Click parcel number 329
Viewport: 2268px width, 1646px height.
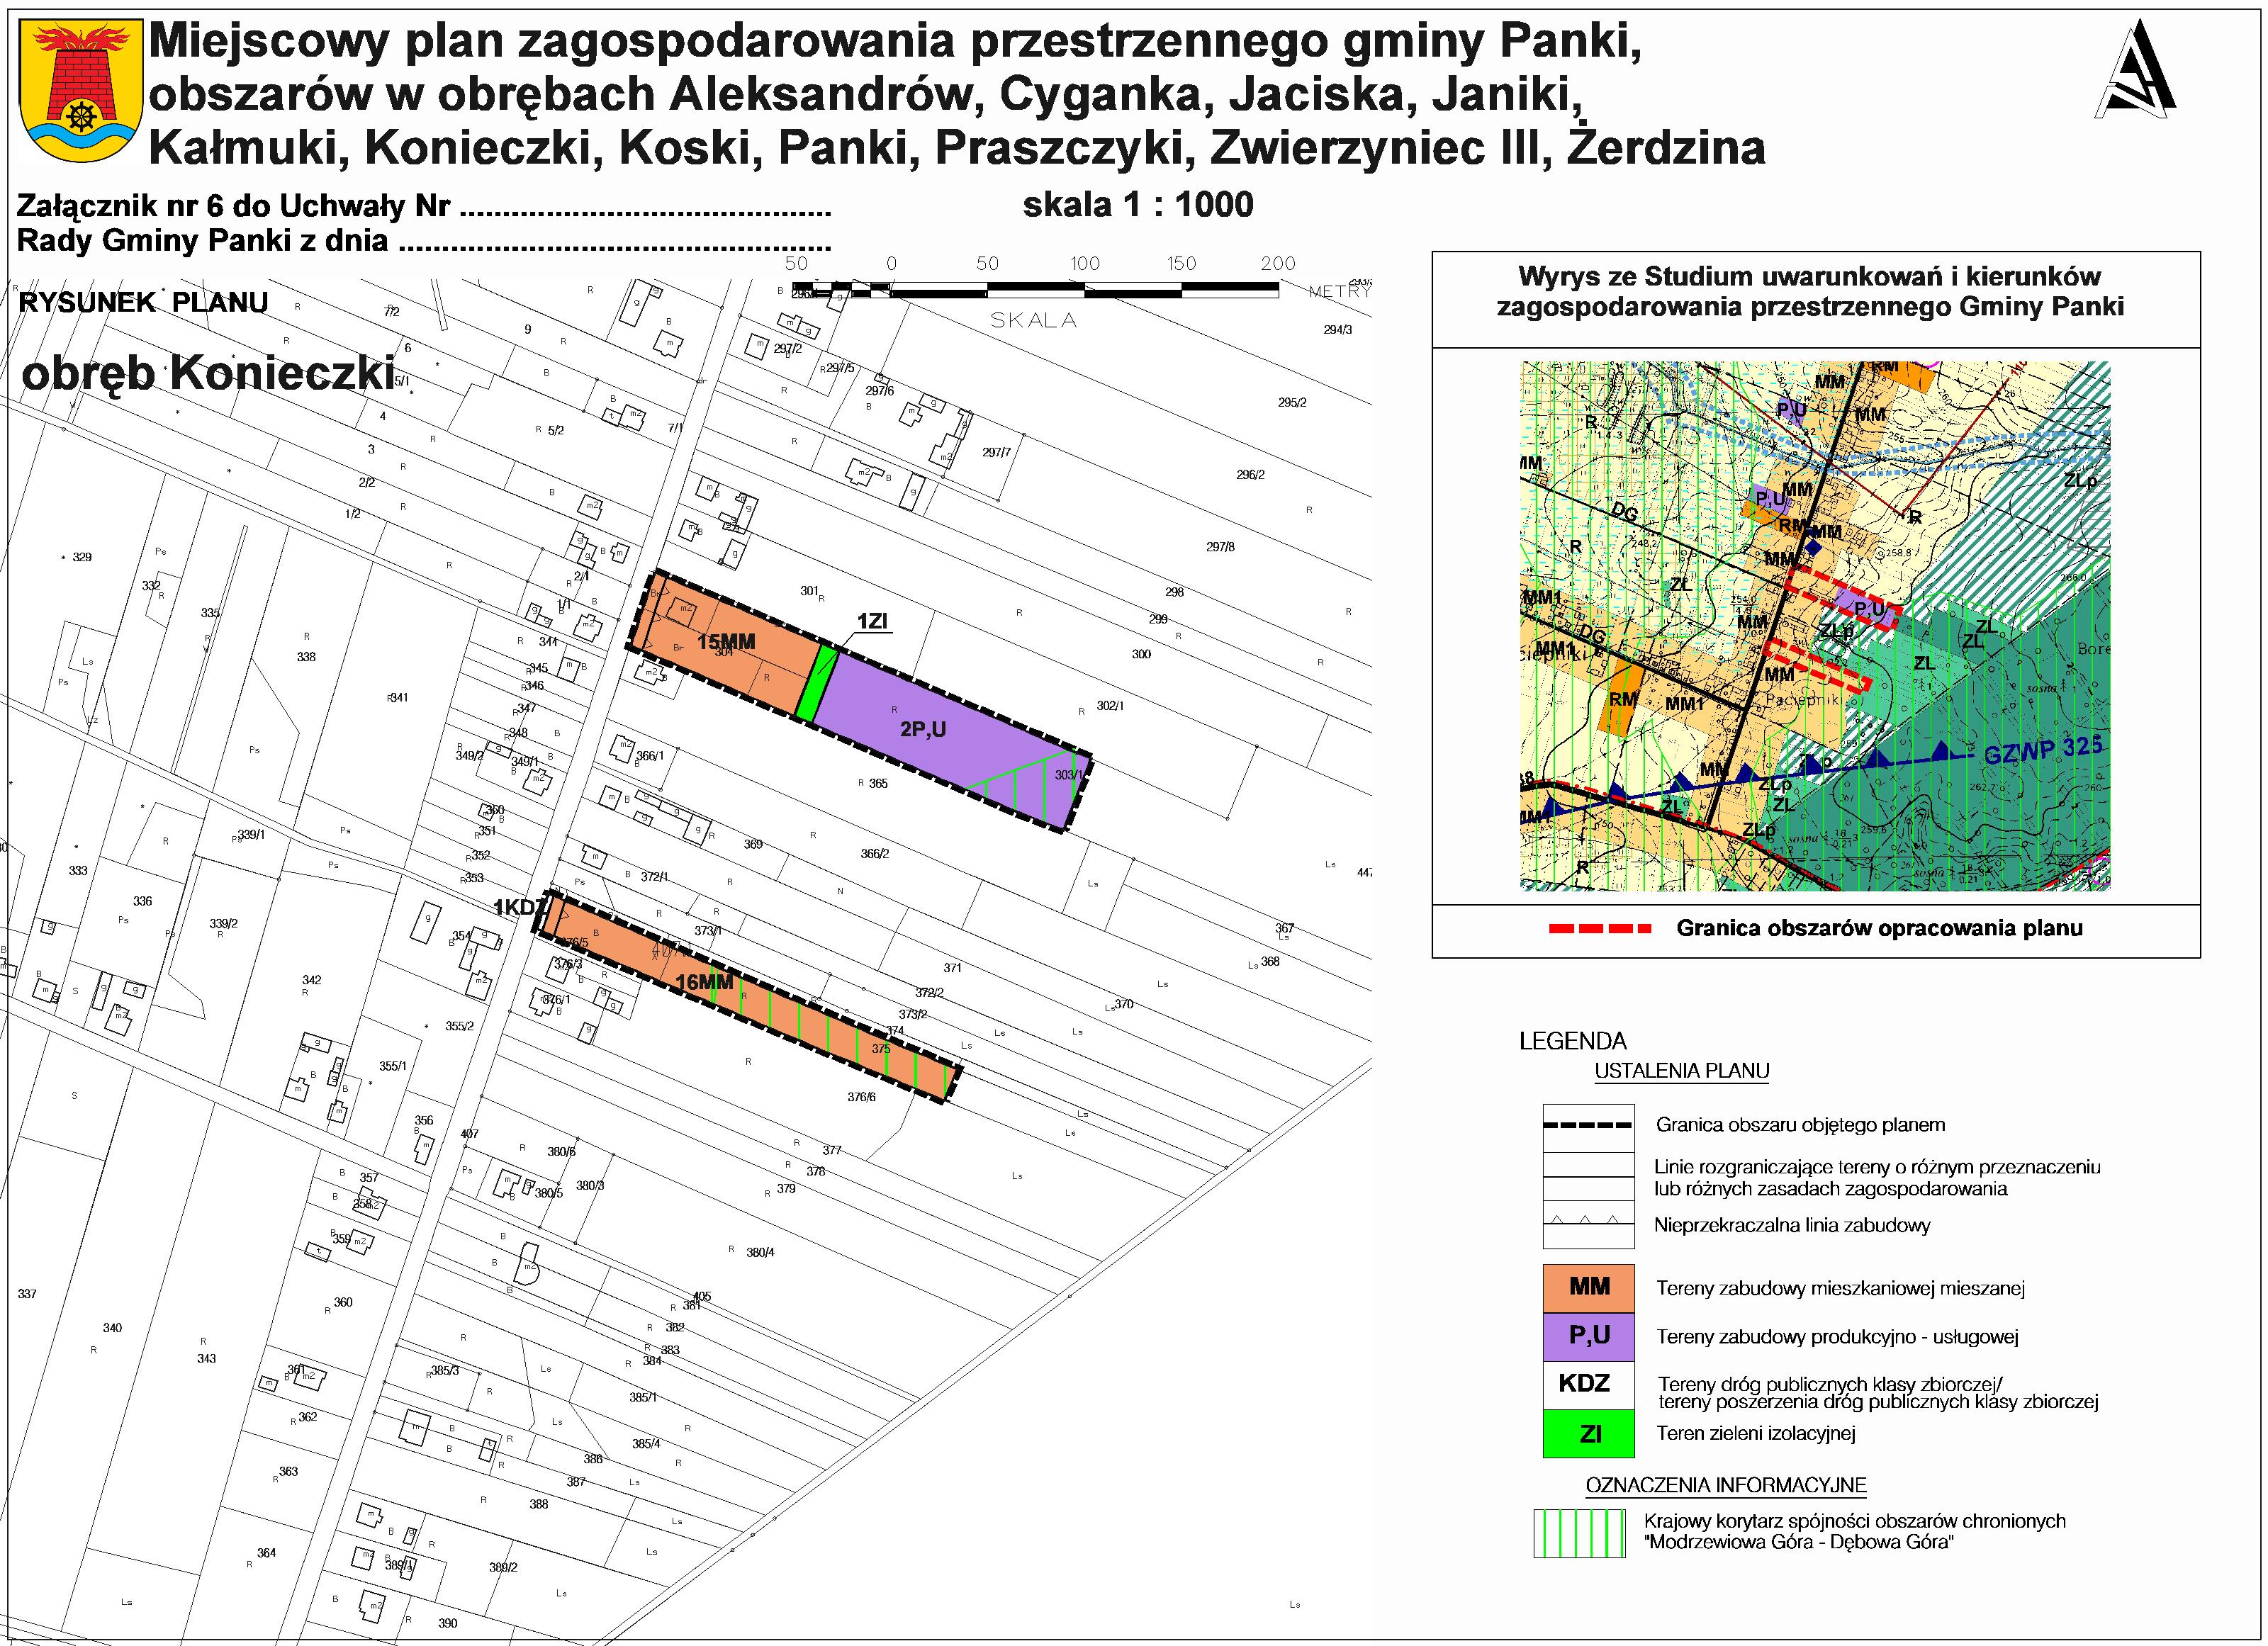pyautogui.click(x=82, y=557)
